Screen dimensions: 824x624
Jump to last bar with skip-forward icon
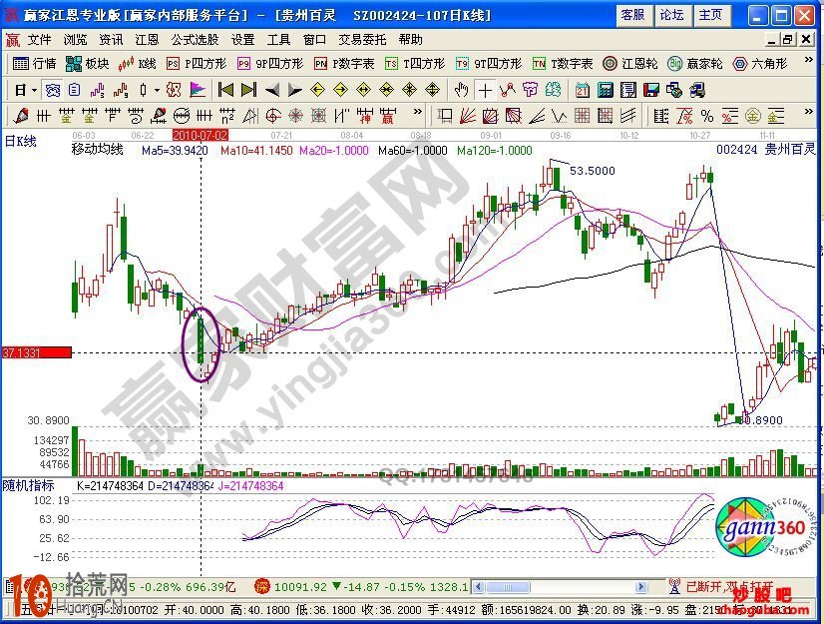click(x=248, y=91)
